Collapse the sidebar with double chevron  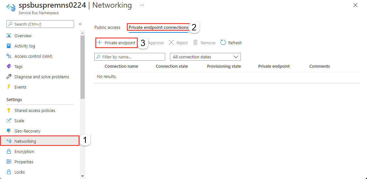point(80,24)
